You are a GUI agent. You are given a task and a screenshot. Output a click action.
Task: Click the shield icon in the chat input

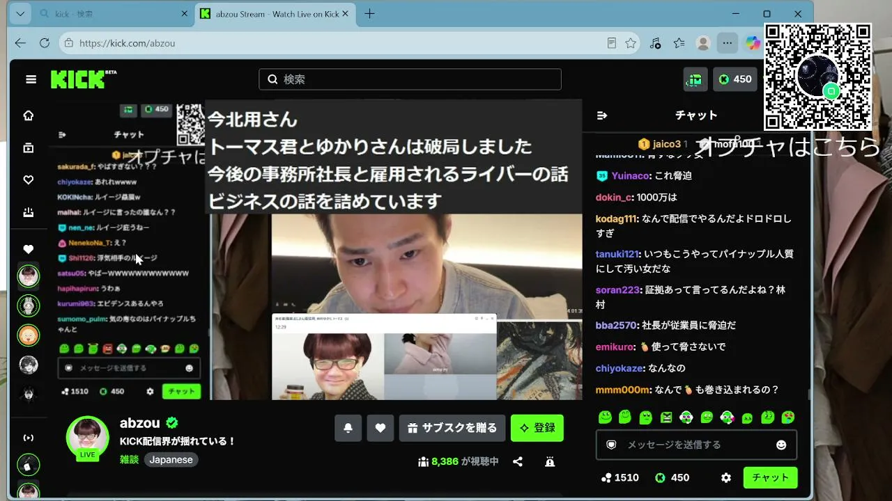611,445
